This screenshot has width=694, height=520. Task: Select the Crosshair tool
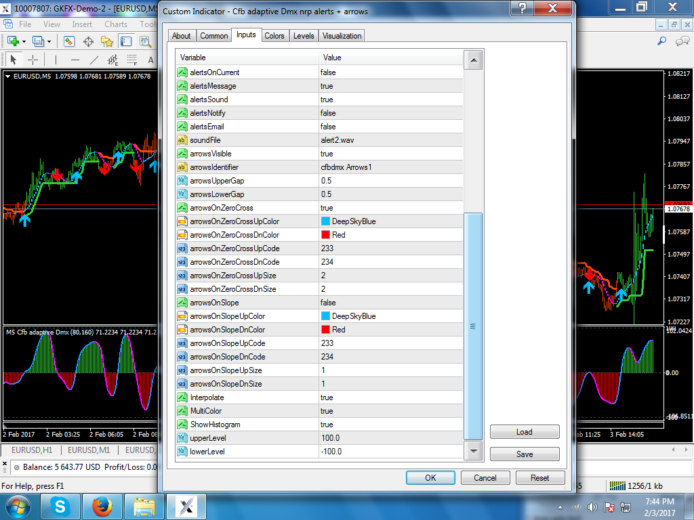tap(33, 60)
